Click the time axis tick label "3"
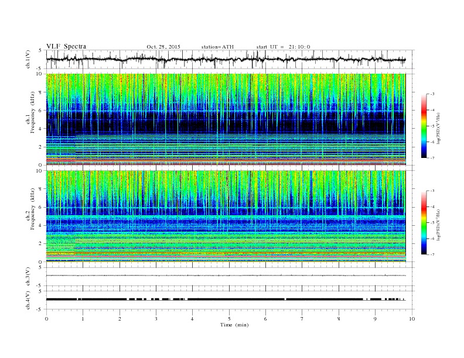464x358 pixels. coord(156,319)
